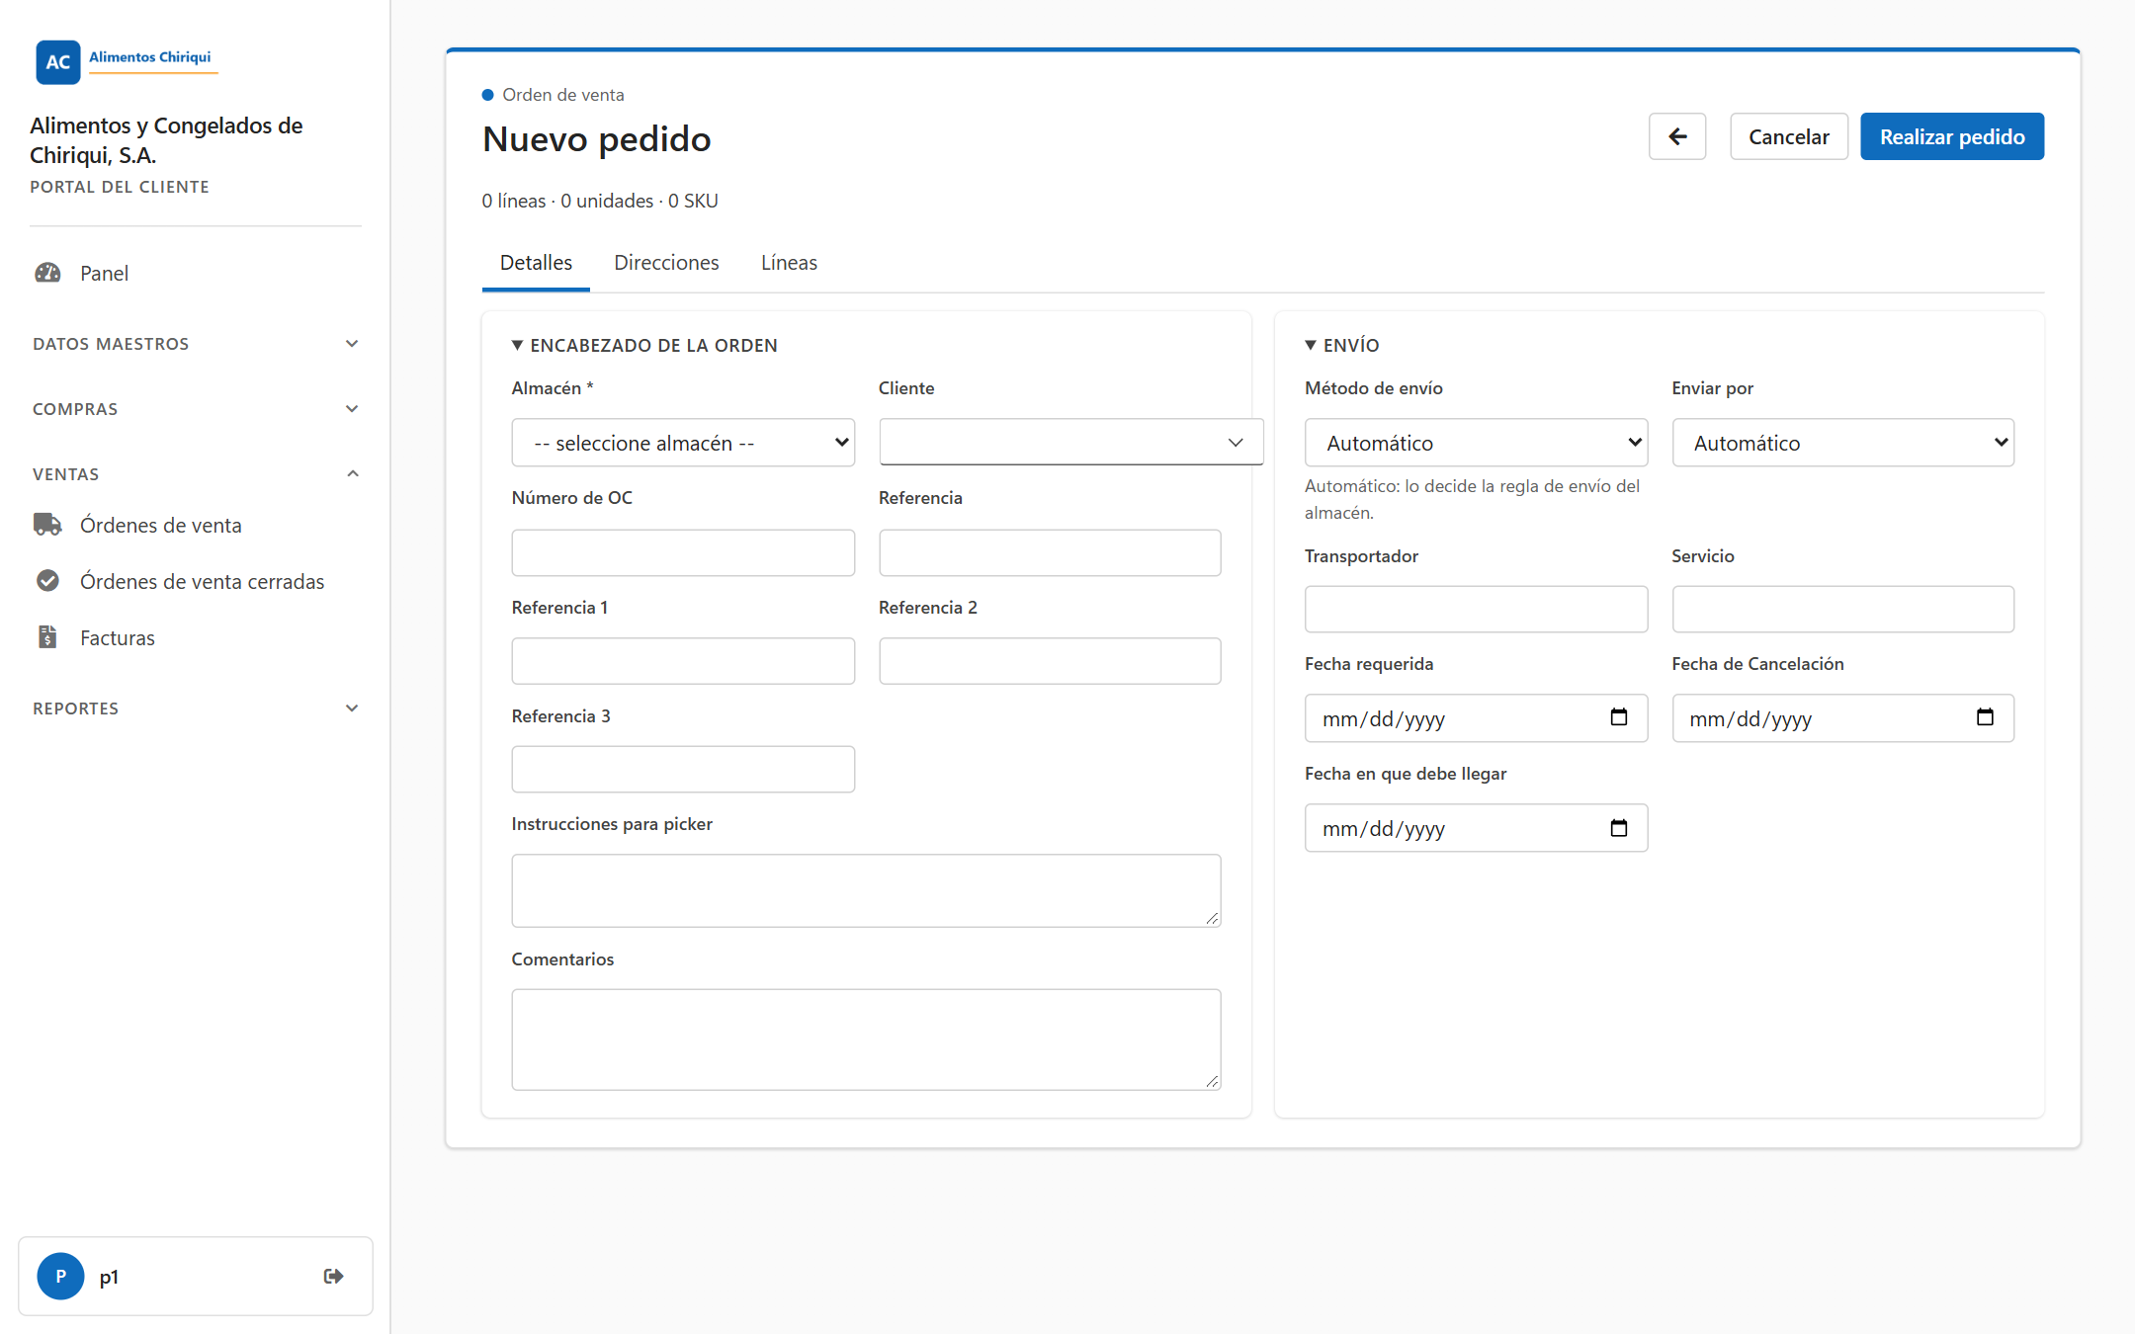The image size is (2135, 1334).
Task: Click the logout icon next to p1
Action: 333,1276
